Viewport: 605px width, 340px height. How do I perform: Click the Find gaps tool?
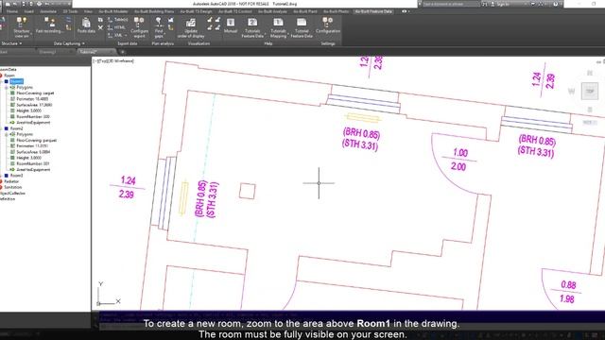159,27
